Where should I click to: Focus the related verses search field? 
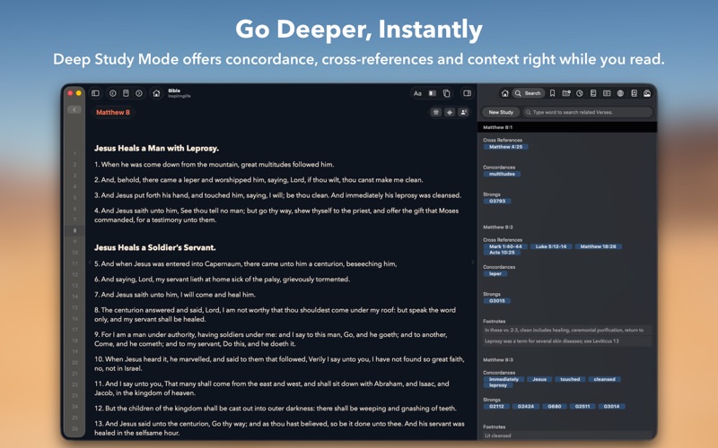588,112
